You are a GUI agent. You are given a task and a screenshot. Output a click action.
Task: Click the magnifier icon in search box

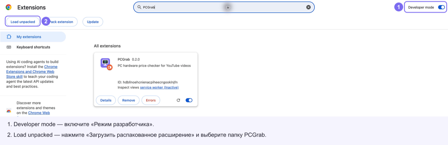[x=139, y=7]
